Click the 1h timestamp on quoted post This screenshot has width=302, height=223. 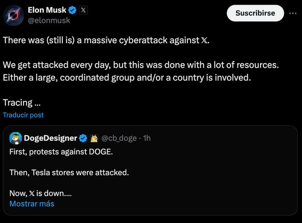click(x=147, y=138)
